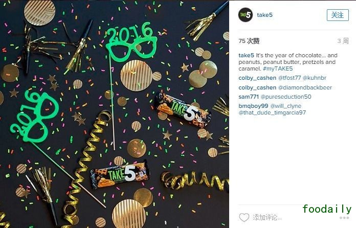The height and width of the screenshot is (228, 356).
Task: Like the post with the heart icon
Action: coord(244,217)
